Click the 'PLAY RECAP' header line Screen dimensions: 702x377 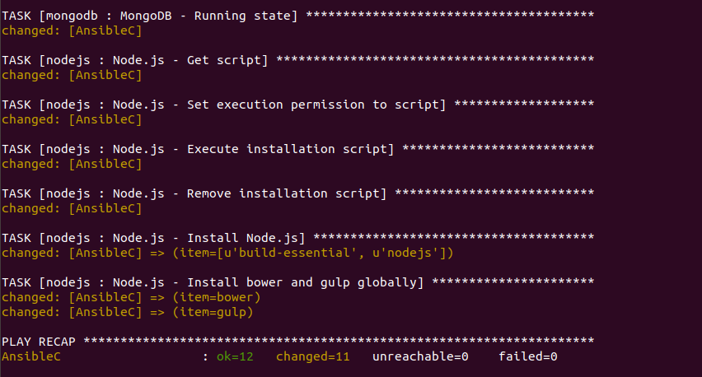297,342
